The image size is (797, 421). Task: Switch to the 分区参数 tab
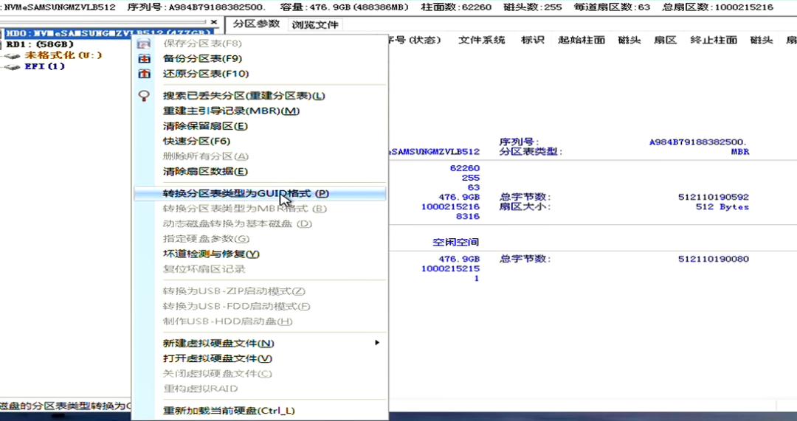(x=256, y=24)
